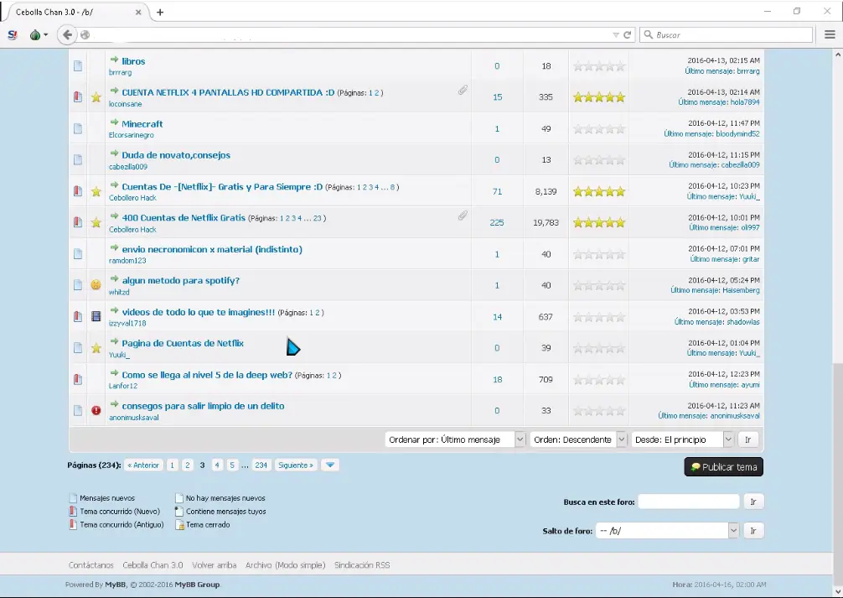The image size is (843, 598).
Task: Click Contáctanos footer link
Action: 91,565
